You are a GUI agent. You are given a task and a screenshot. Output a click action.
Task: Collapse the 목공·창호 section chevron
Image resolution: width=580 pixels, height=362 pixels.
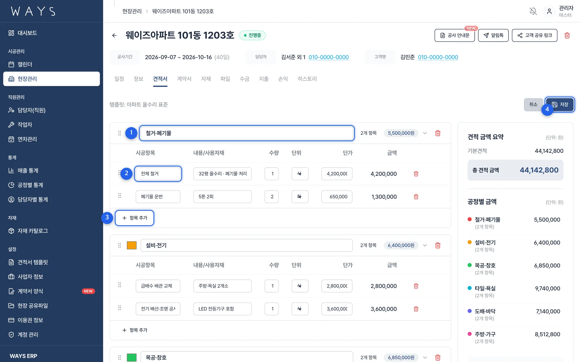(x=425, y=357)
